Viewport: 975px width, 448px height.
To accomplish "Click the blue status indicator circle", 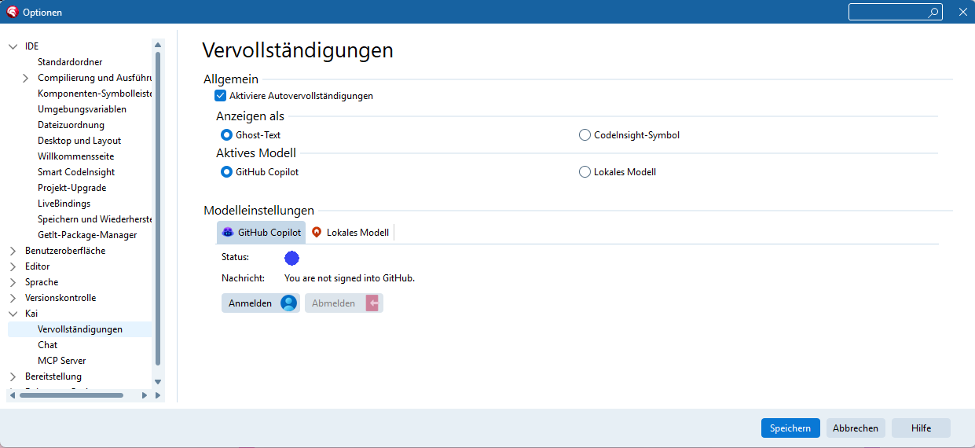I will pos(291,258).
